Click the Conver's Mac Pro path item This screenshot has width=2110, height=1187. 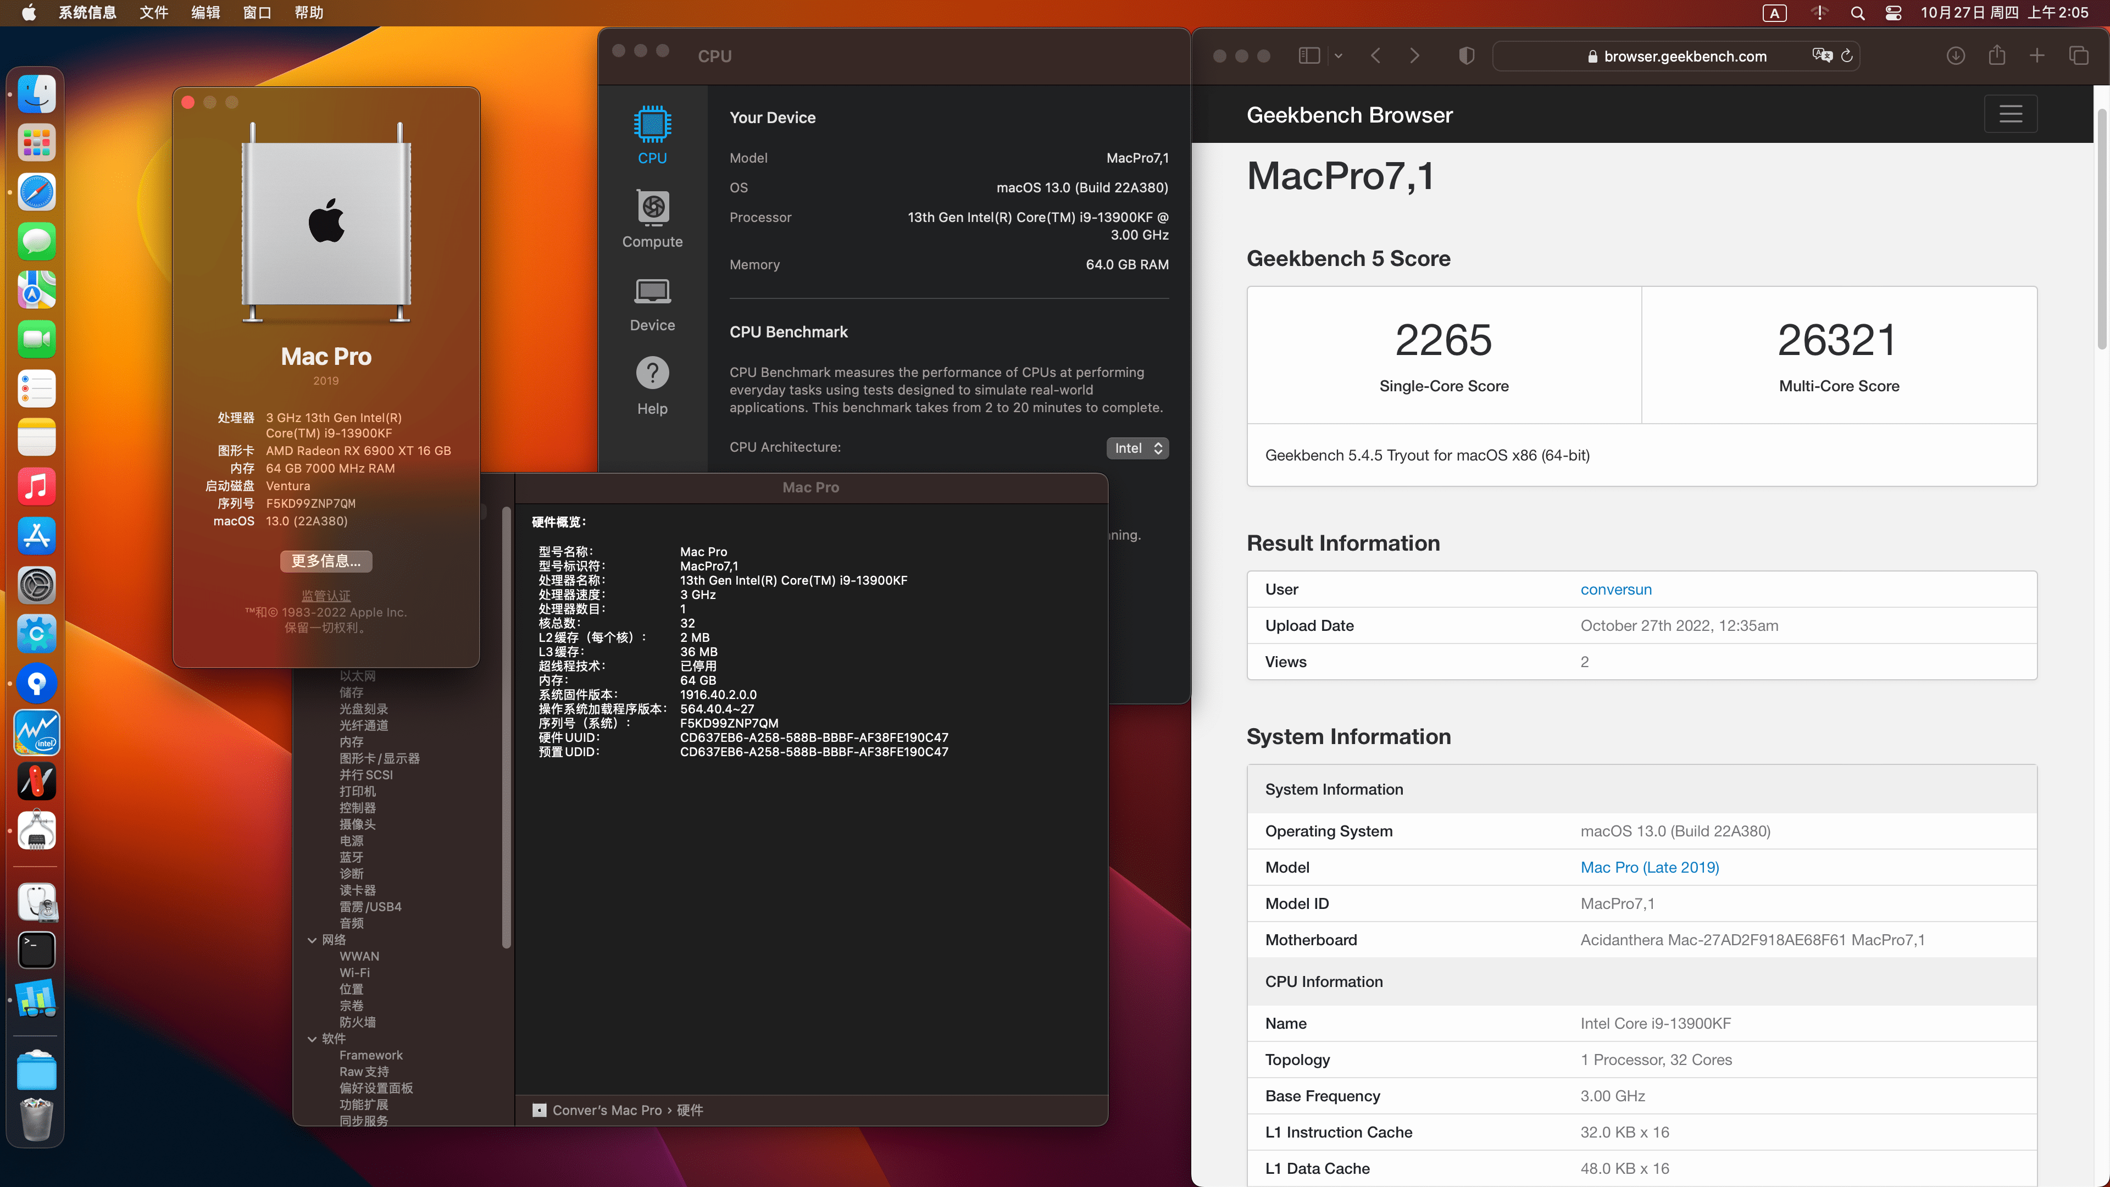coord(606,1110)
